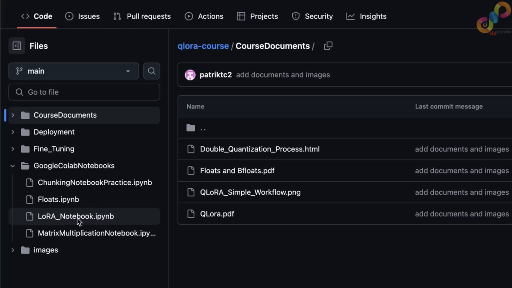Screen dimensions: 512x288
Task: Click the Actions tab's play icon
Action: pos(189,16)
